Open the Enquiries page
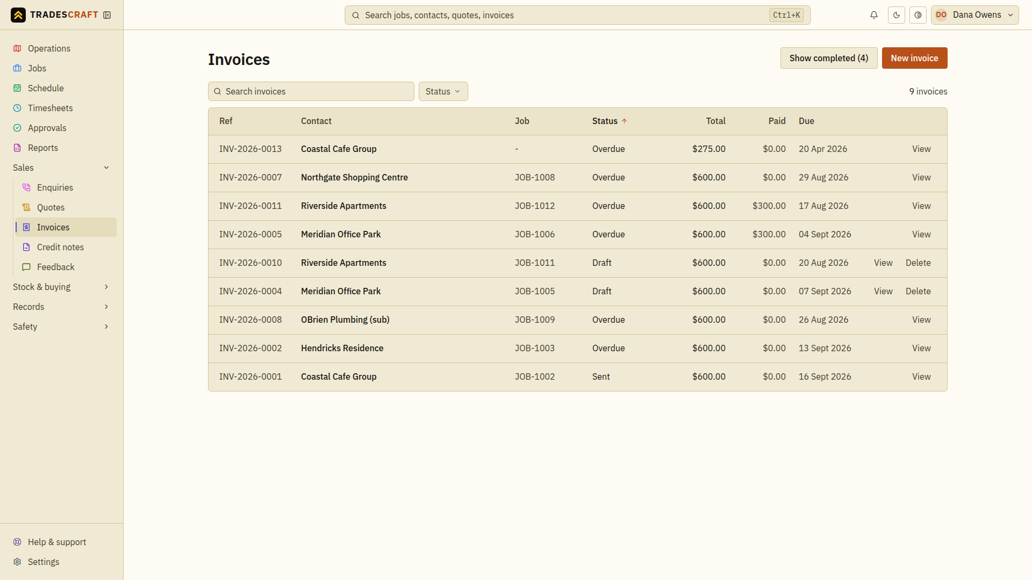This screenshot has height=580, width=1032. coord(66,187)
